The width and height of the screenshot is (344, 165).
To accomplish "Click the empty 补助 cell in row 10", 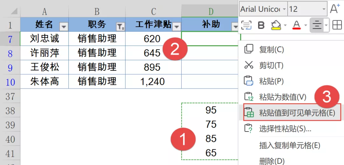I will click(x=210, y=82).
